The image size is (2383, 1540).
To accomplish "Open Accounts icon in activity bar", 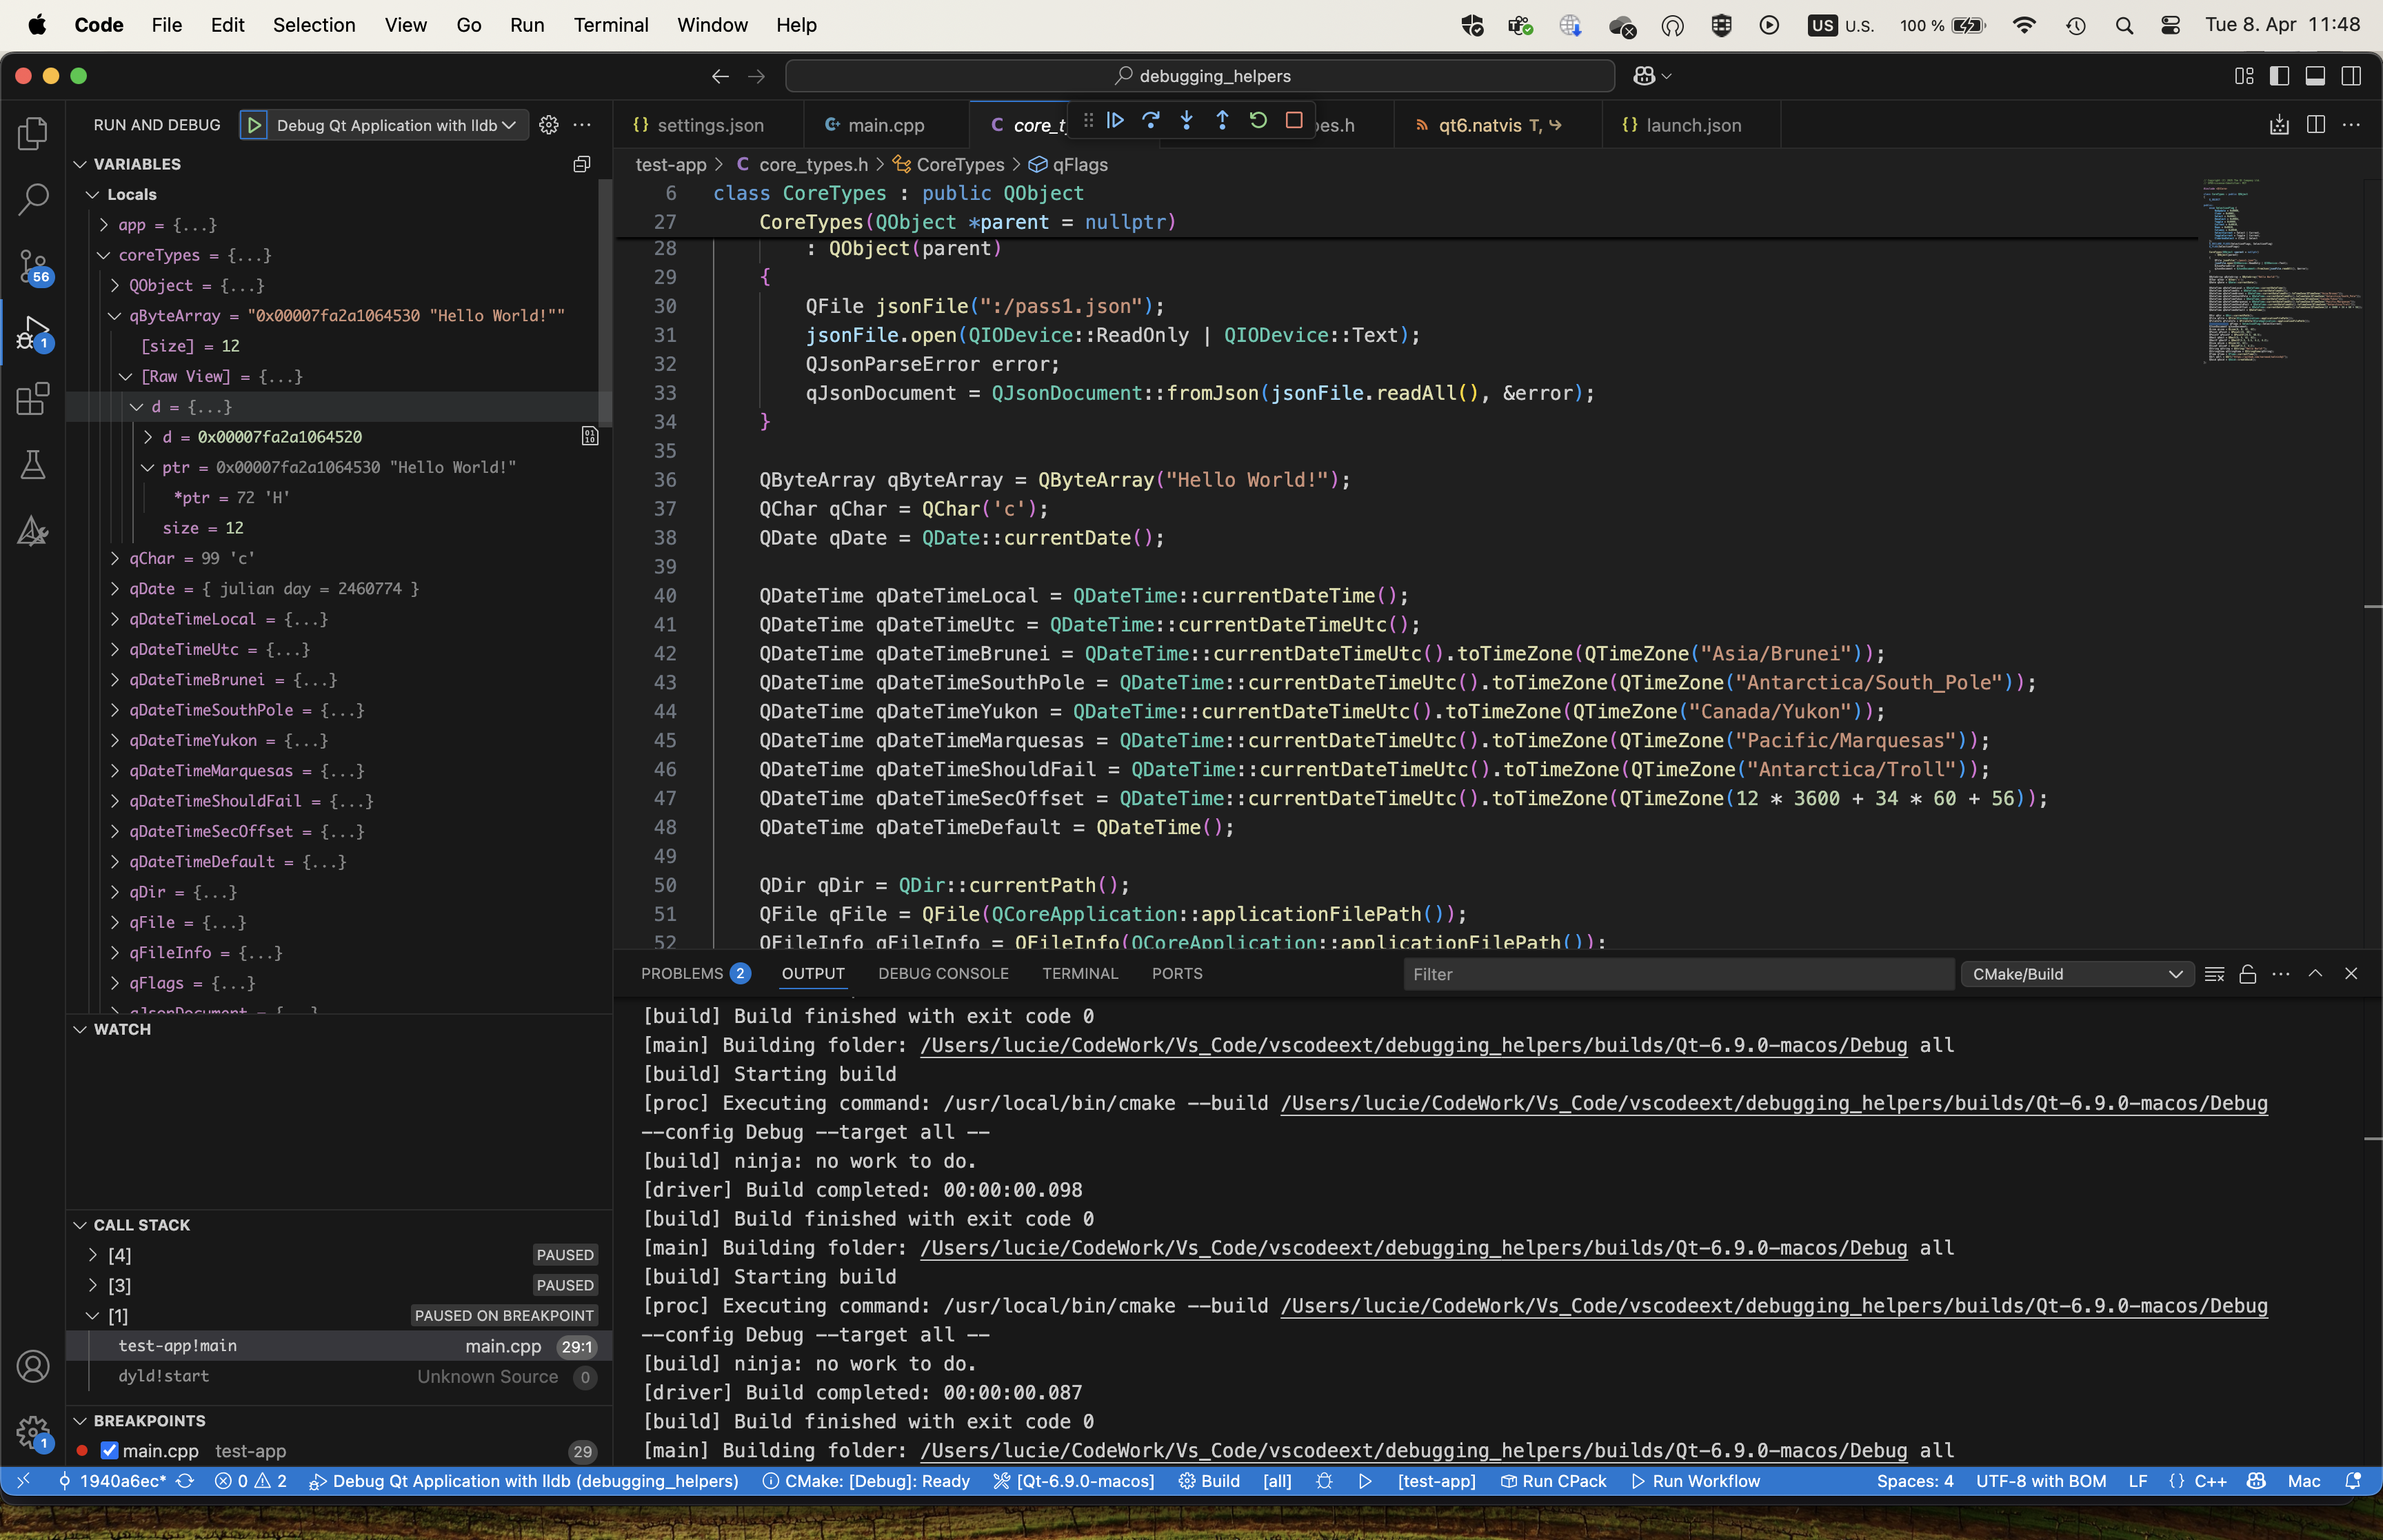I will click(33, 1366).
